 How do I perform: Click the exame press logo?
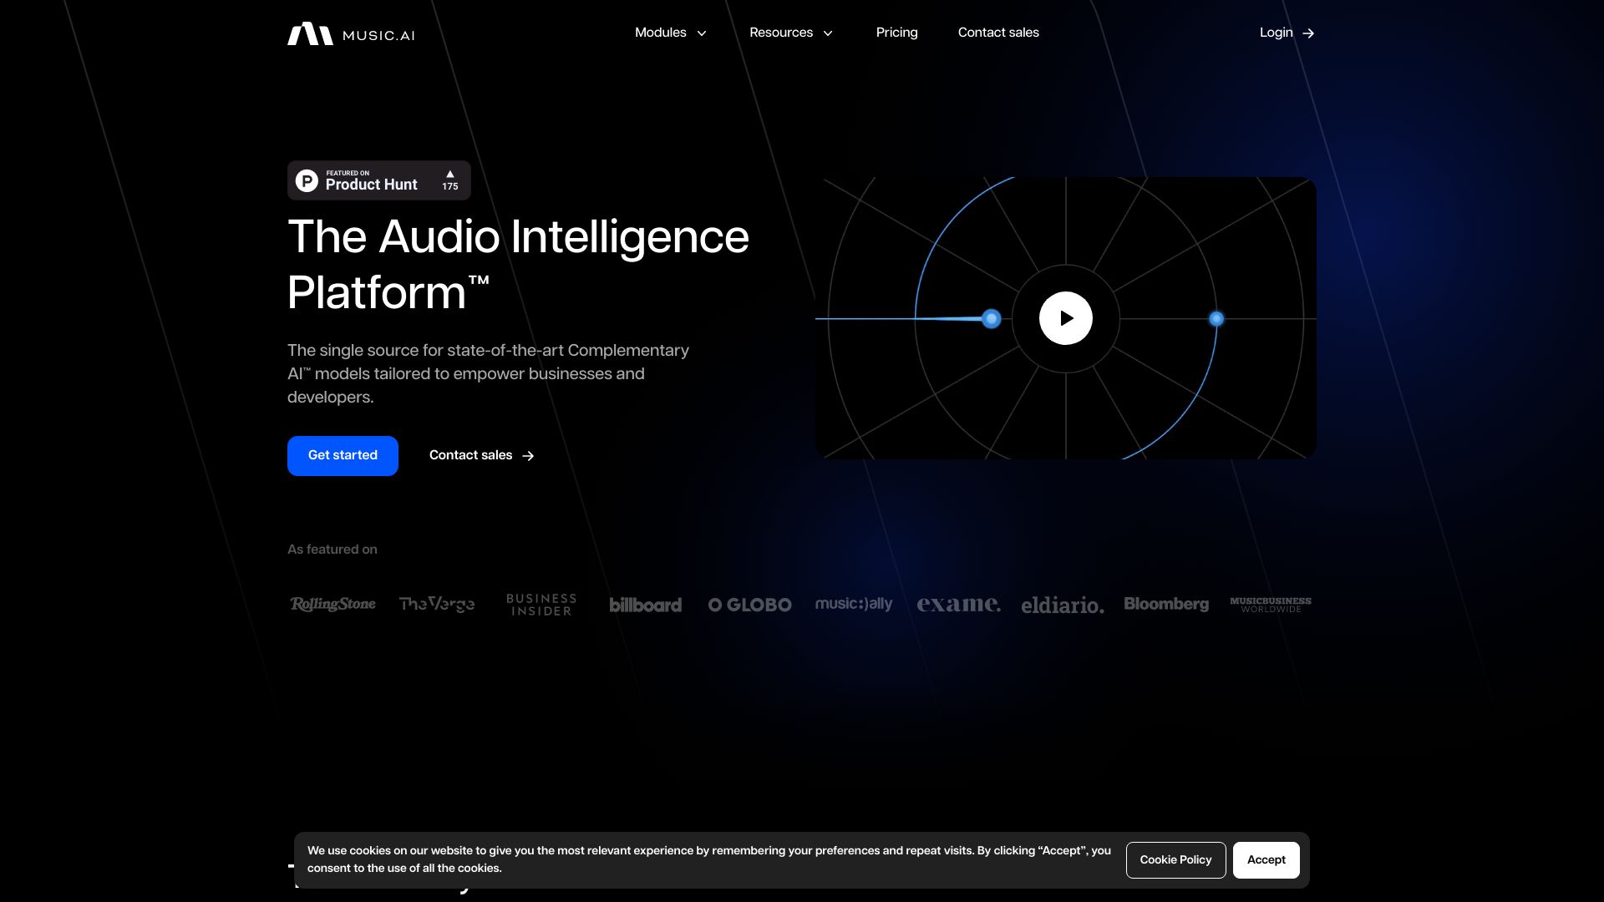click(x=958, y=604)
